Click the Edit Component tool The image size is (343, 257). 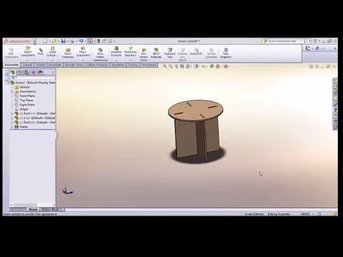pos(11,53)
